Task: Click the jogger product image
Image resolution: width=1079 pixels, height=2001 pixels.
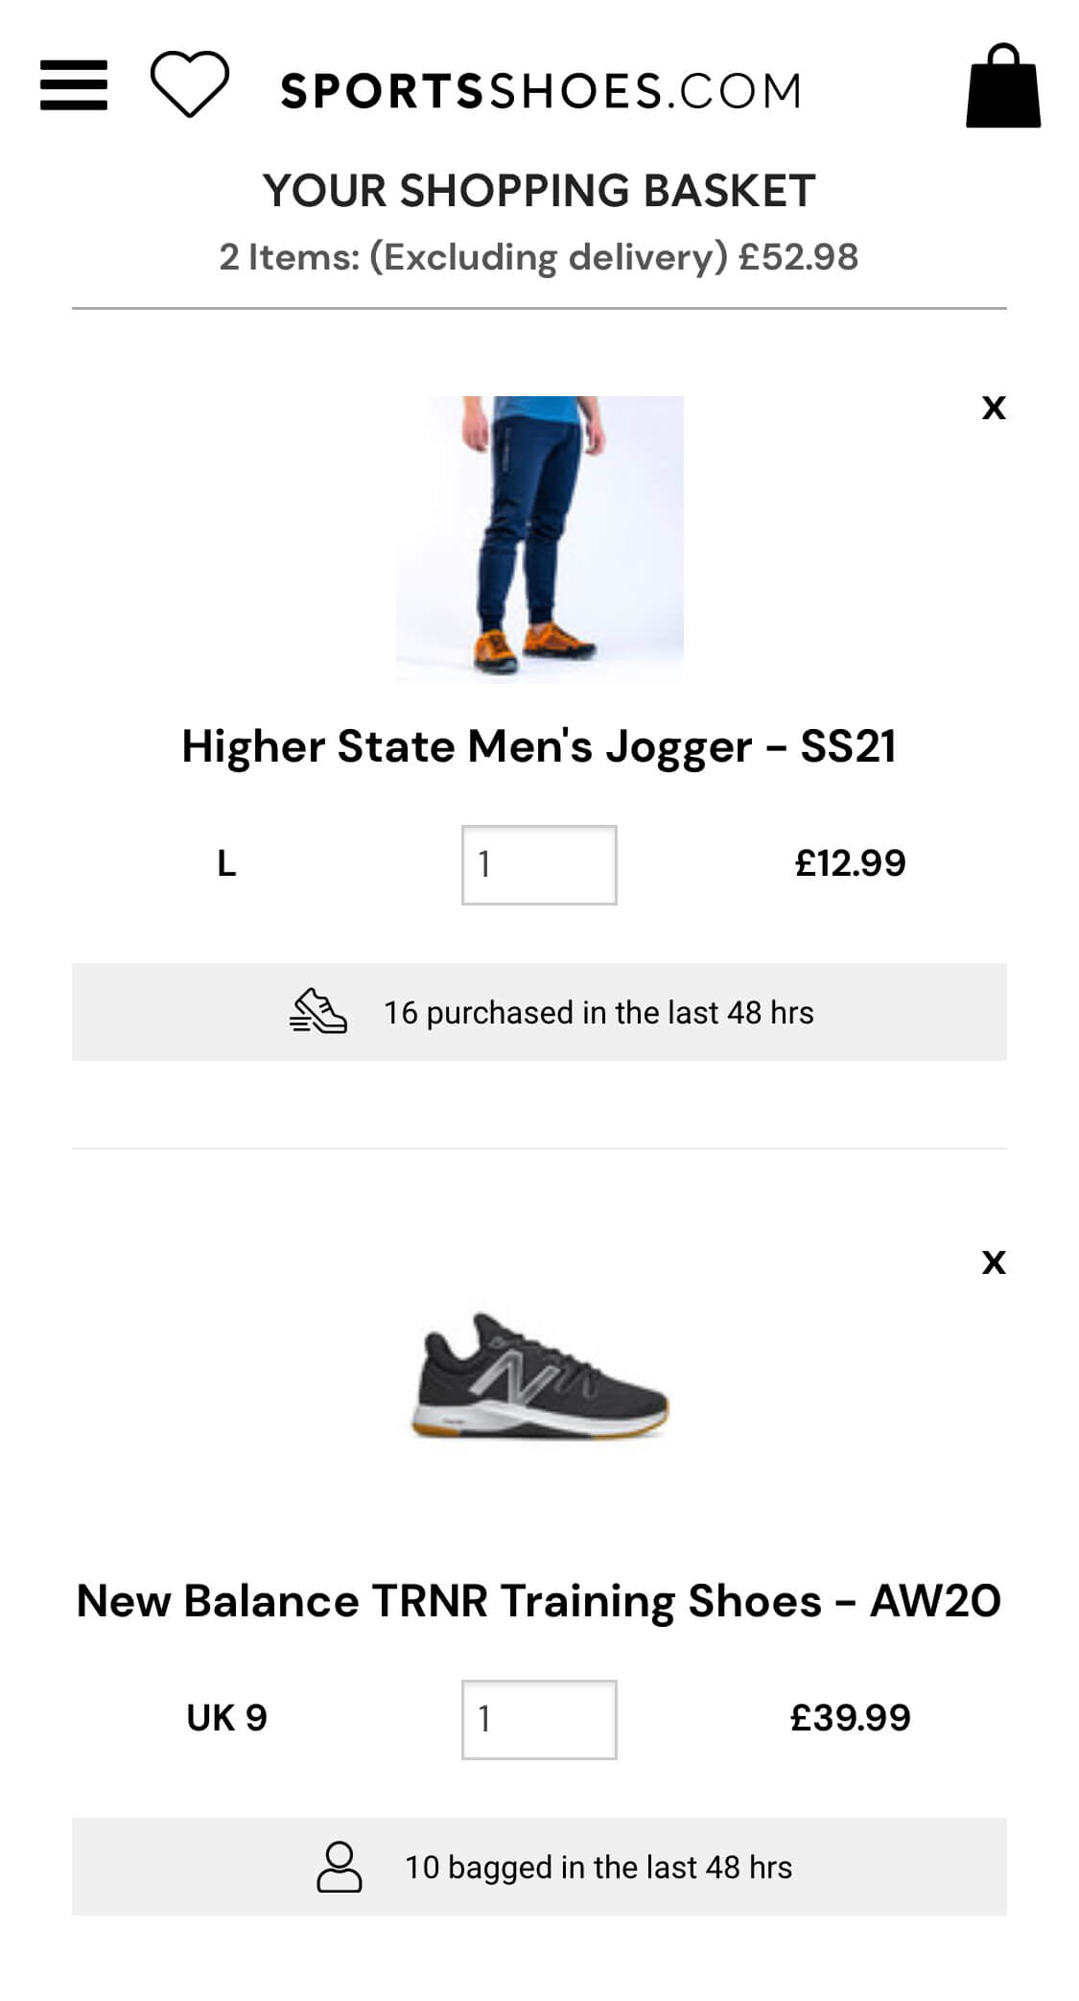Action: (x=540, y=538)
